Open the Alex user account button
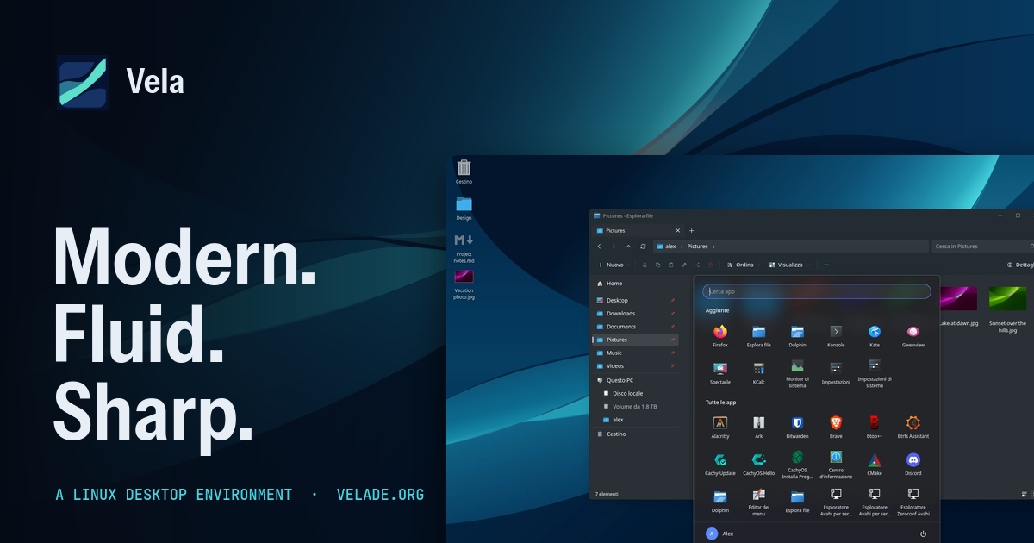The image size is (1034, 543). coord(720,534)
